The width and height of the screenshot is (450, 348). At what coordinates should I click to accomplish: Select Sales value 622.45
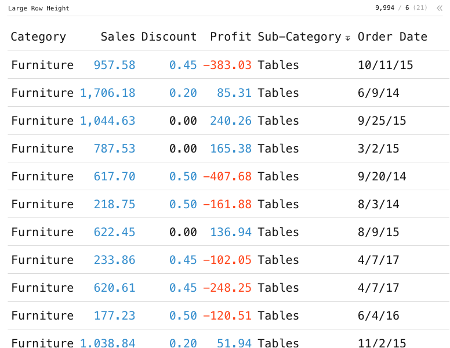[114, 232]
